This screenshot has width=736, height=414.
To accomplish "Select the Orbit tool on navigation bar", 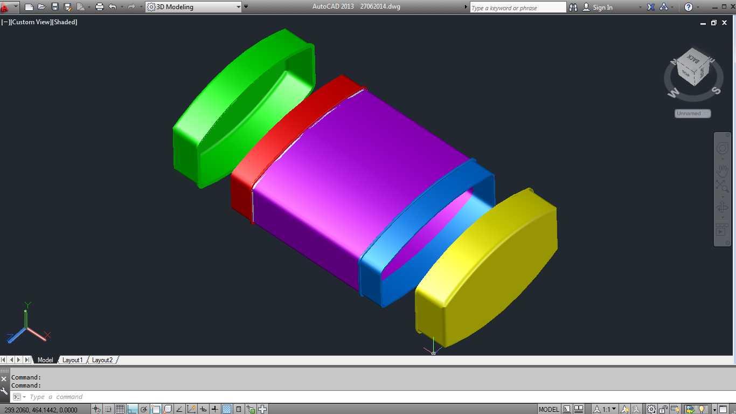I will click(x=722, y=208).
